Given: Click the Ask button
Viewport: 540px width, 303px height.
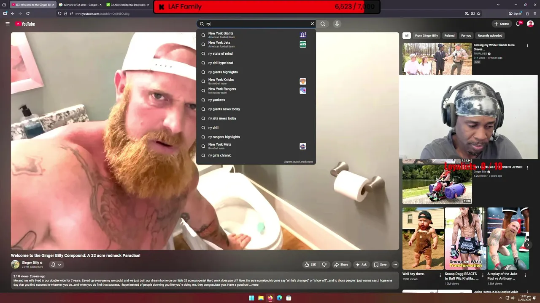Looking at the screenshot, I should click(x=361, y=265).
